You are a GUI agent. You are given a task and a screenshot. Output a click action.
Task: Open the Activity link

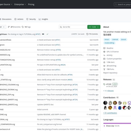click(x=109, y=55)
